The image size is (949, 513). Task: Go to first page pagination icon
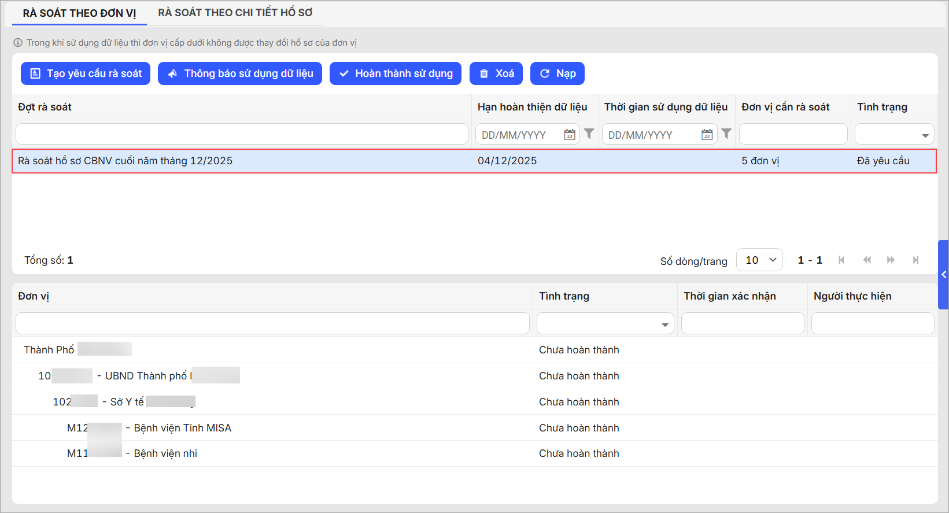[x=841, y=260]
